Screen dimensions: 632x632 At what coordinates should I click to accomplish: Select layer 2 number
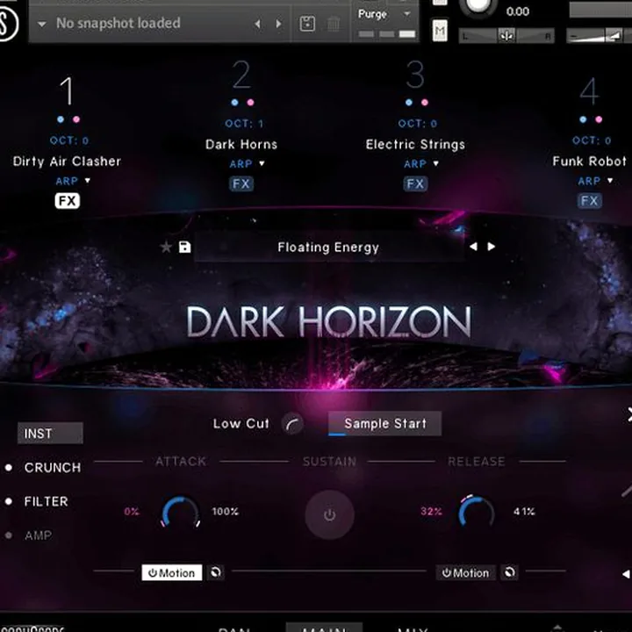point(241,75)
